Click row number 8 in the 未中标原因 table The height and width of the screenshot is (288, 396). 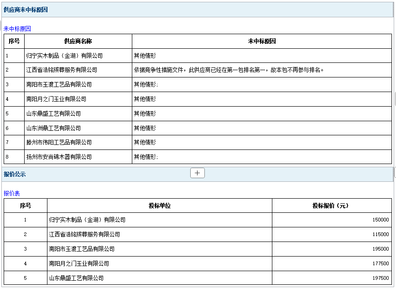pos(7,157)
